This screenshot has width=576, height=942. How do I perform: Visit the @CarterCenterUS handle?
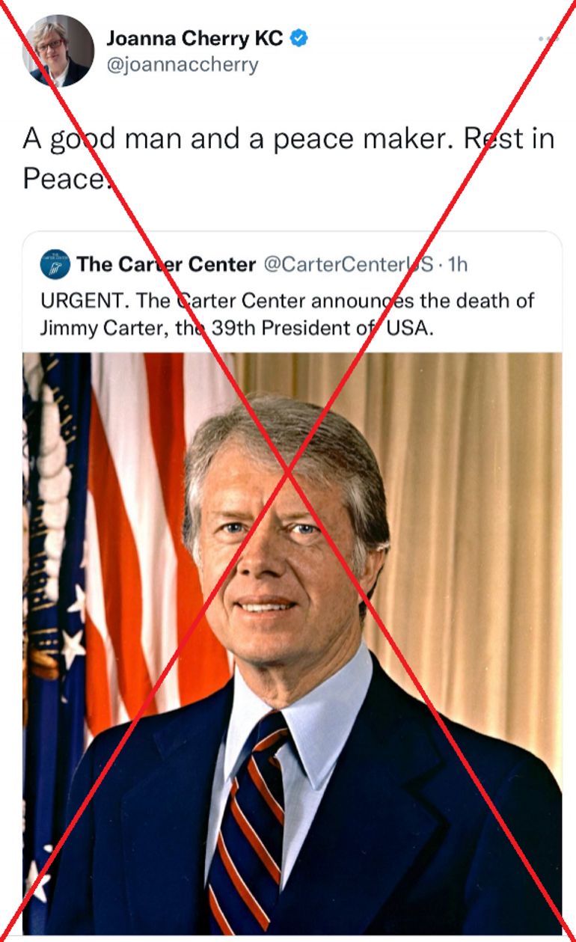coord(349,264)
